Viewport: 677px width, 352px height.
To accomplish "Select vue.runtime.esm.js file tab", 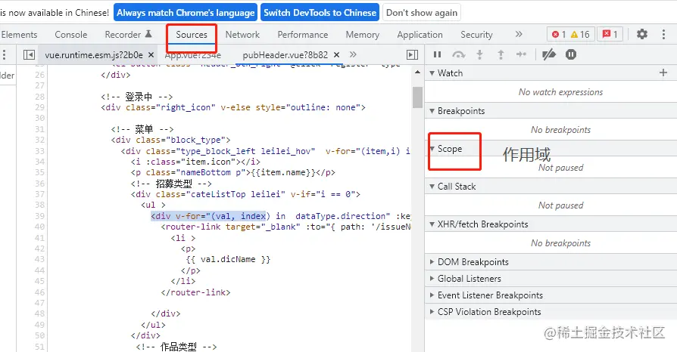I will [94, 54].
